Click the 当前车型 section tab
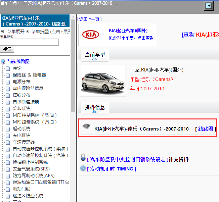This screenshot has height=202, width=219. (x=95, y=55)
